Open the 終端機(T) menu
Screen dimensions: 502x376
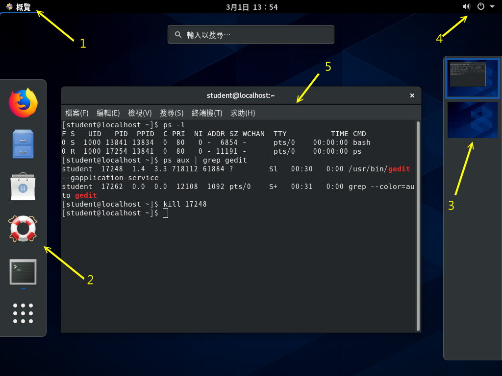[207, 113]
